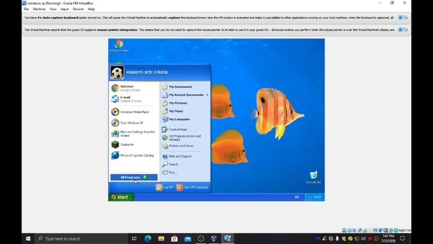Select Recycle Bin on XP desktop
Viewport: 433px width, 244px height.
click(313, 178)
